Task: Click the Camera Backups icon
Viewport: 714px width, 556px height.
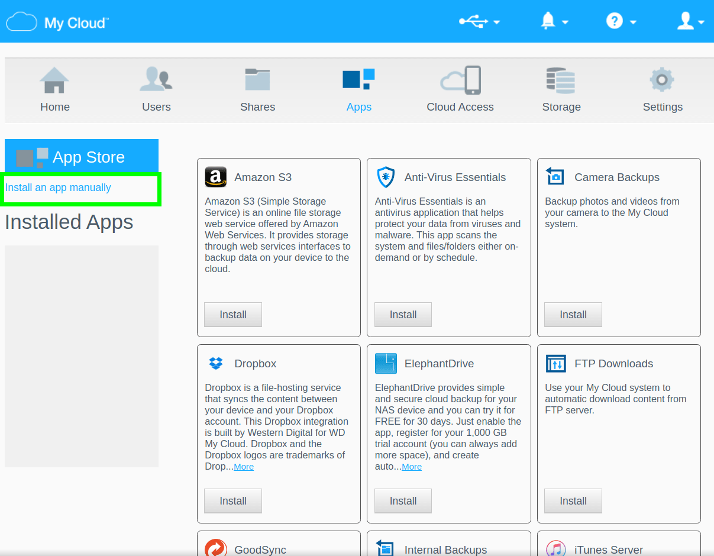Action: 555,176
